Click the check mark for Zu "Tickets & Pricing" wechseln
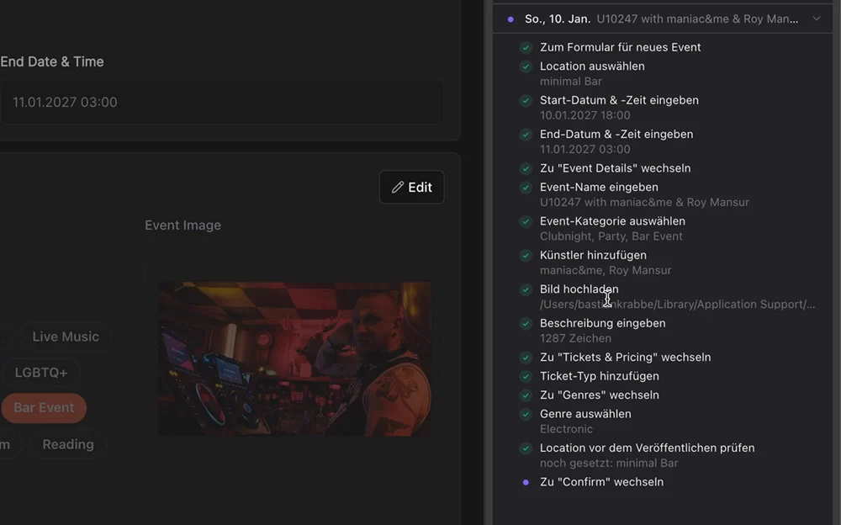Screen dimensions: 841x525 click(x=526, y=358)
